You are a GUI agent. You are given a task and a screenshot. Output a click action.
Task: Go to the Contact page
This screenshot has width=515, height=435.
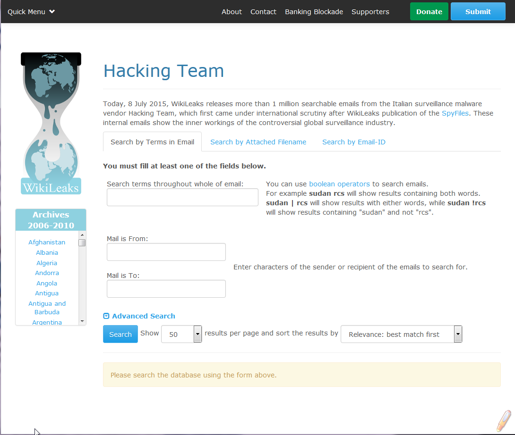coord(263,12)
